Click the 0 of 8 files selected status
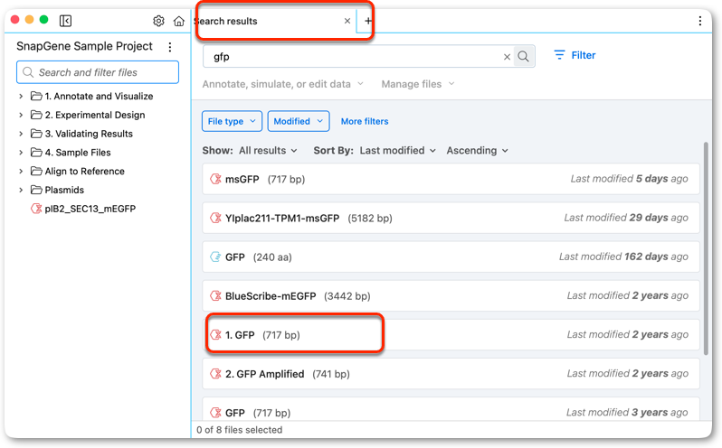 pos(240,430)
